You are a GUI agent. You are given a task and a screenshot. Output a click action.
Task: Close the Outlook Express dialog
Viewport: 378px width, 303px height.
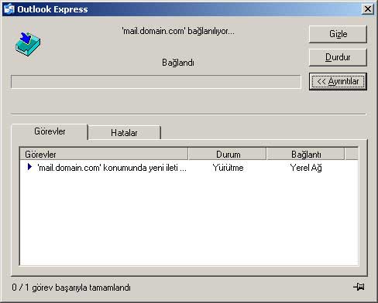click(x=368, y=9)
